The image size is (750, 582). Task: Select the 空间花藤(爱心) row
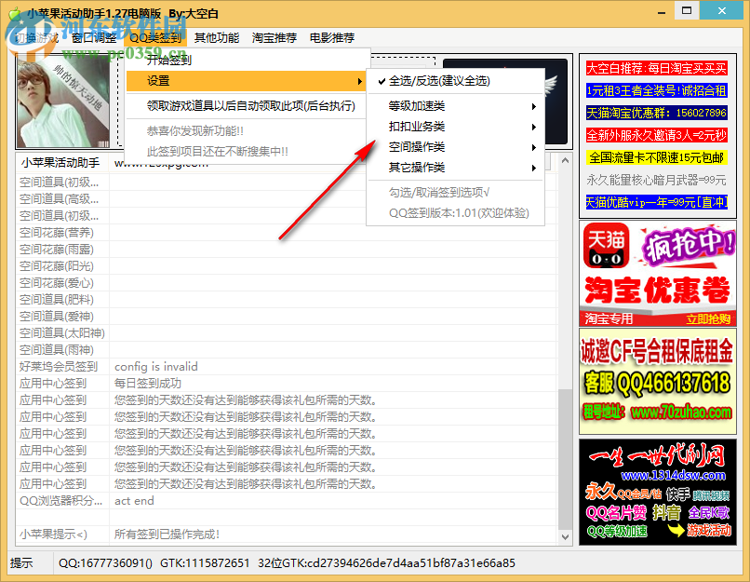[286, 283]
